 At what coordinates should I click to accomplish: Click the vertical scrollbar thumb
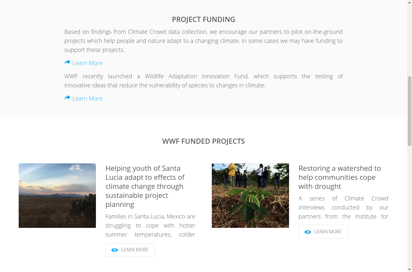409,111
